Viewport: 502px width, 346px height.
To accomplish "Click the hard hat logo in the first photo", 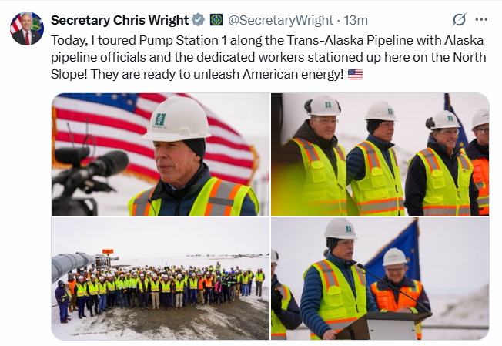I will point(160,119).
